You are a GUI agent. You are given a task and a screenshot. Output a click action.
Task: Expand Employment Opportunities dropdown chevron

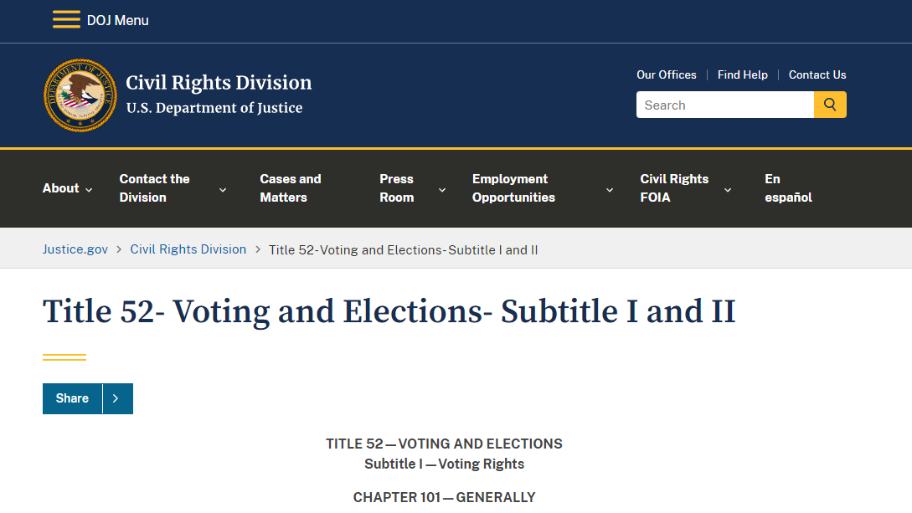pos(610,190)
